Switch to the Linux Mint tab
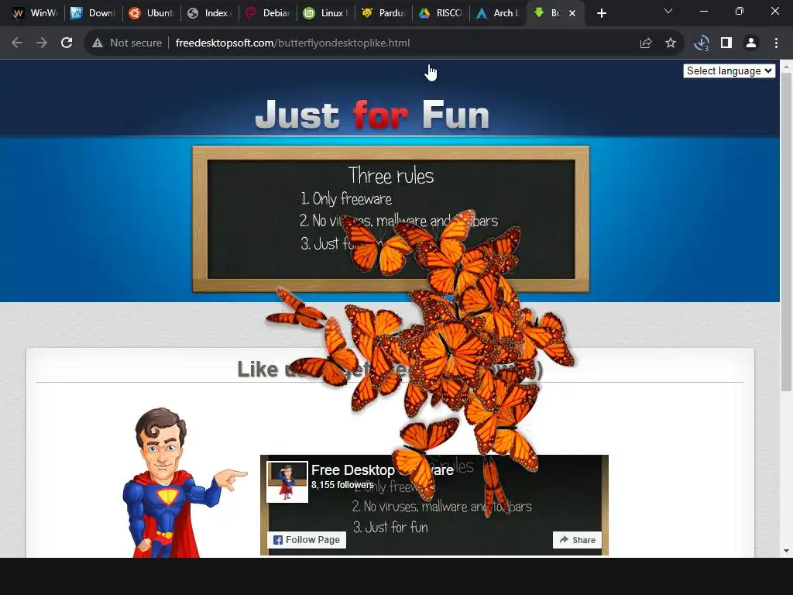This screenshot has height=595, width=793. point(326,14)
